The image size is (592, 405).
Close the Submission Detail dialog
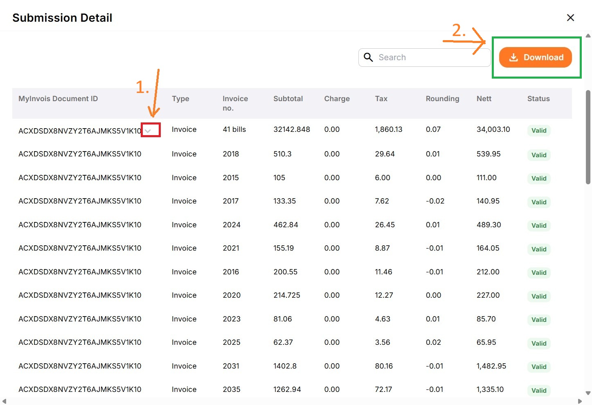570,18
